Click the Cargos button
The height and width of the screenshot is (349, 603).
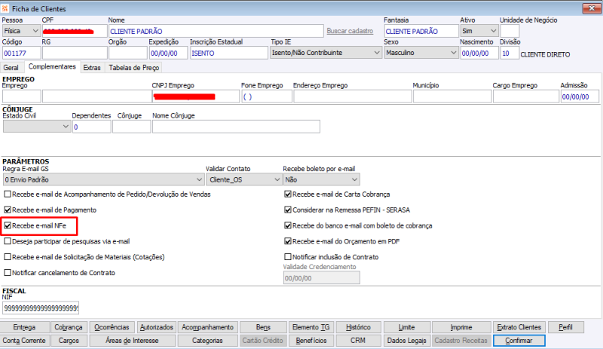coord(69,341)
